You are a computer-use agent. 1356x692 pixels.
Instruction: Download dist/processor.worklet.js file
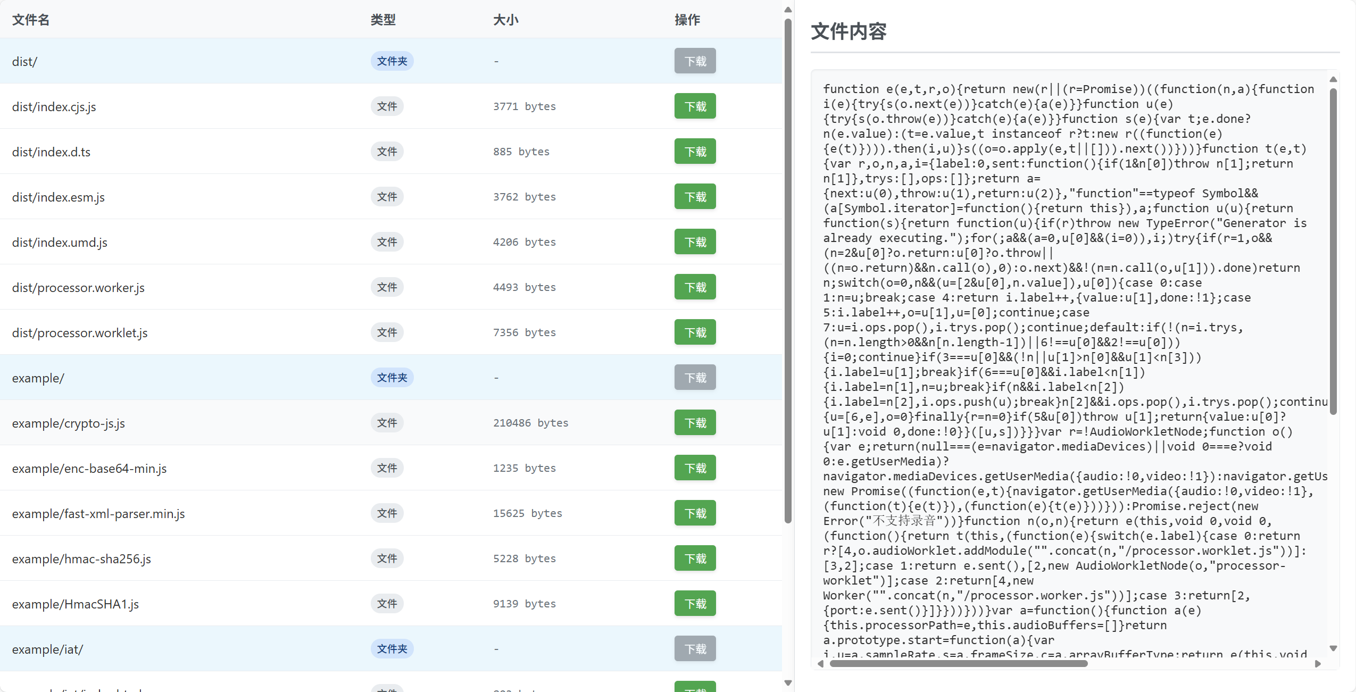[x=695, y=332]
